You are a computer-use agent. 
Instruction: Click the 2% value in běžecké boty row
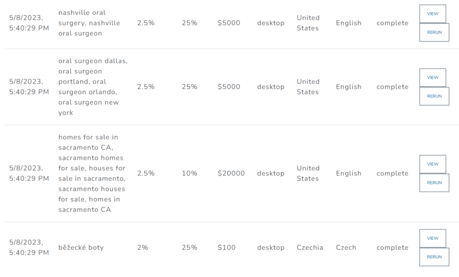click(x=143, y=248)
